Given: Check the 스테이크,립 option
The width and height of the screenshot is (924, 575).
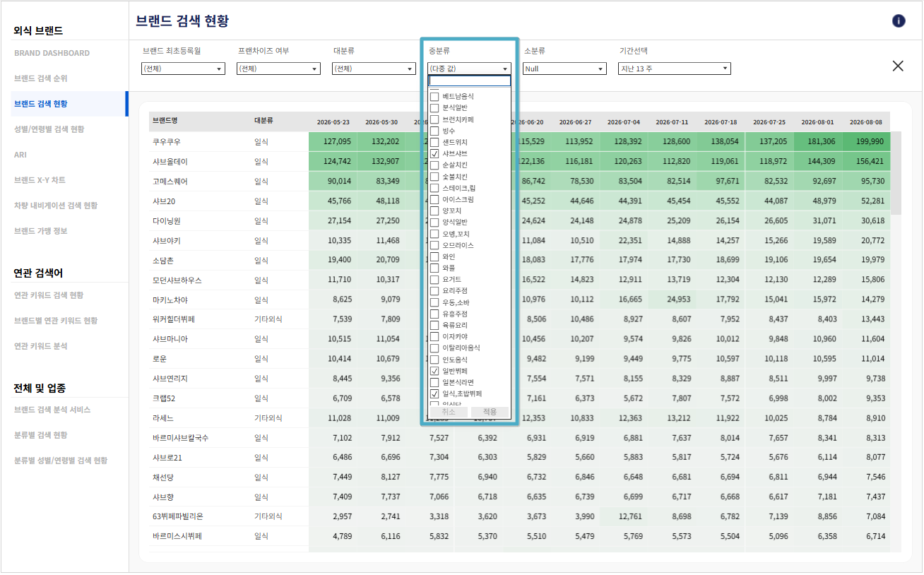Looking at the screenshot, I should click(434, 188).
